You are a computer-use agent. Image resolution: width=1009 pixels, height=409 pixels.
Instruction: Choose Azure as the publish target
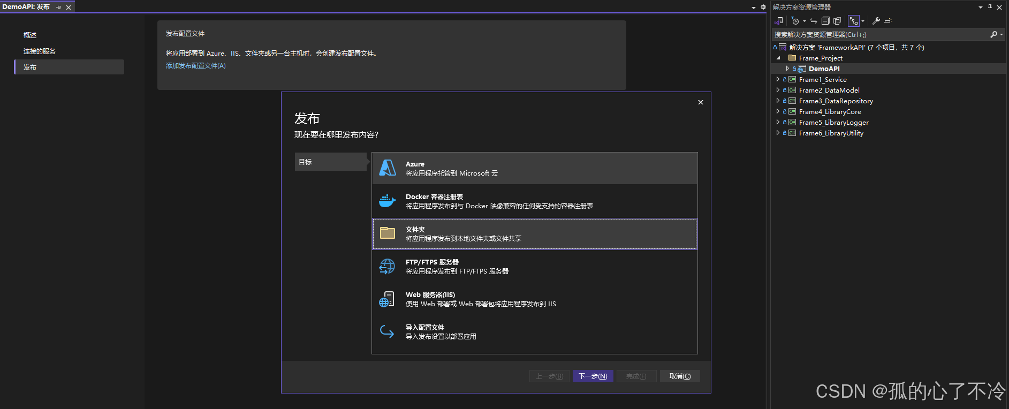(x=535, y=169)
